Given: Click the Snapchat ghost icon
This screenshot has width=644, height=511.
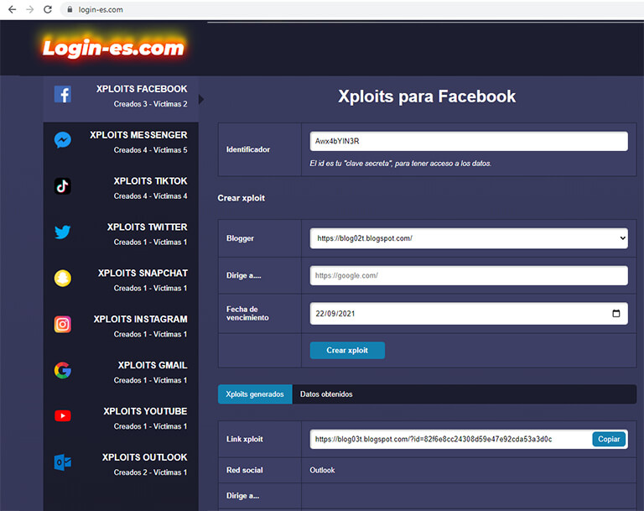Looking at the screenshot, I should 62,279.
